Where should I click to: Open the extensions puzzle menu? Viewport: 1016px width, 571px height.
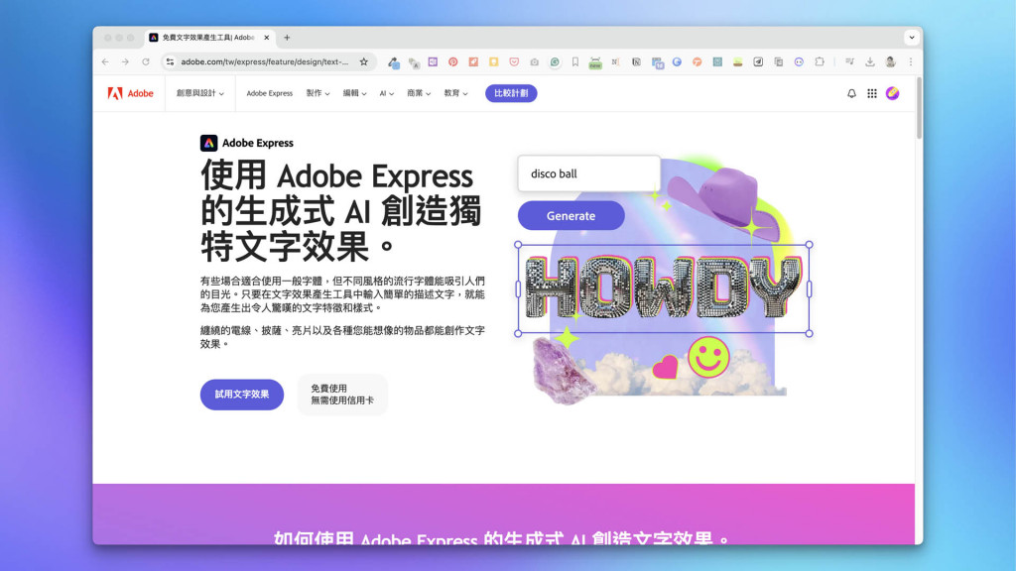820,62
